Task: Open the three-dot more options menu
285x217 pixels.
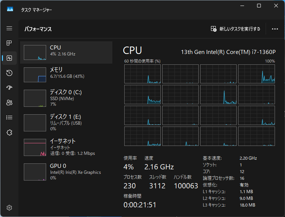Action: tap(275, 29)
